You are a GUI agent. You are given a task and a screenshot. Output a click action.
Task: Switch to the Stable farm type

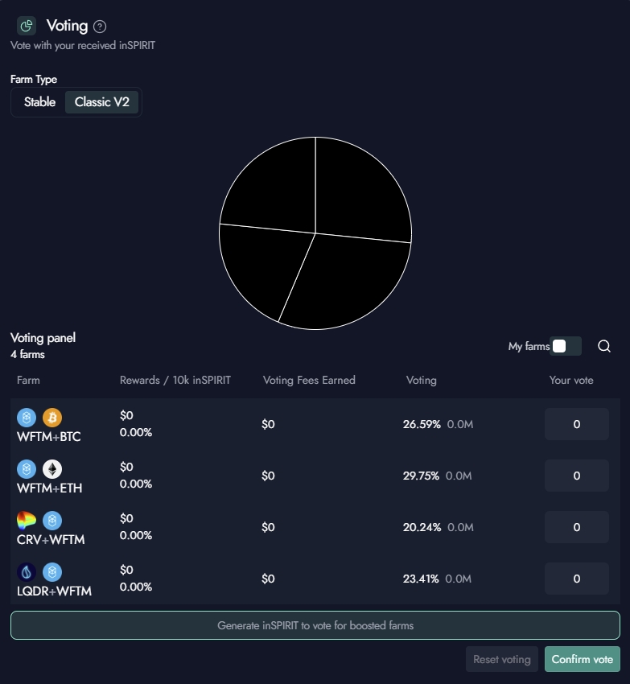point(39,102)
